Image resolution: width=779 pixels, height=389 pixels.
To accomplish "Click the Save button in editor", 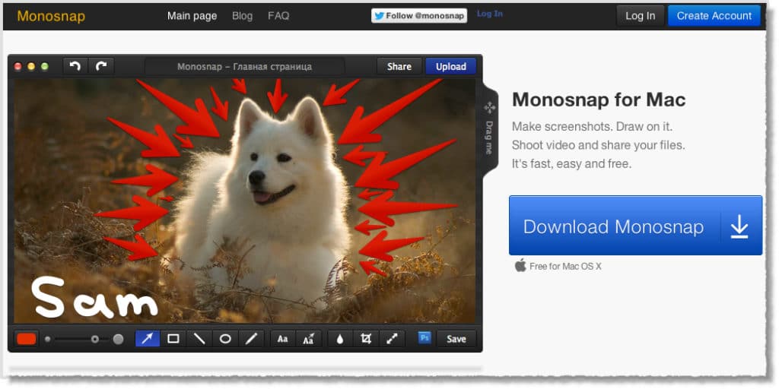I will pyautogui.click(x=456, y=339).
